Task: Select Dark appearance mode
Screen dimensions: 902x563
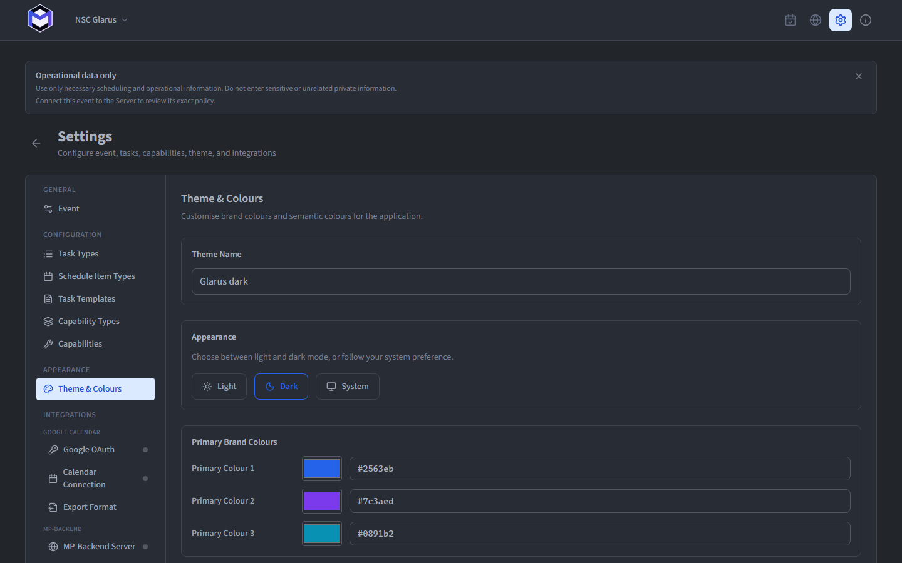Action: point(281,387)
